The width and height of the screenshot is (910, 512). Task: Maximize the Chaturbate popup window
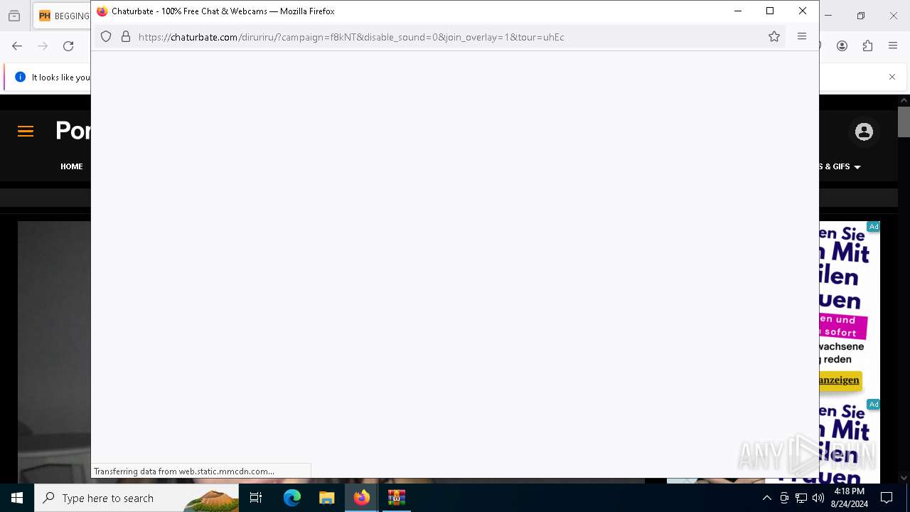click(x=770, y=11)
